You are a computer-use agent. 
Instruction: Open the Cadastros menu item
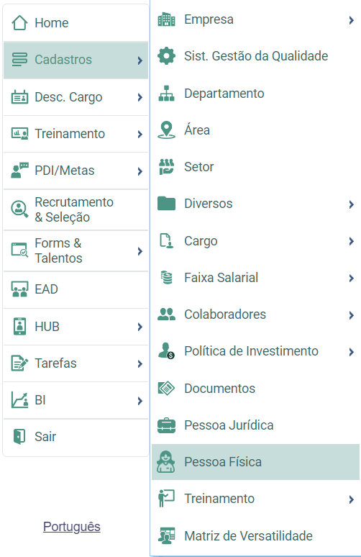[x=76, y=60]
